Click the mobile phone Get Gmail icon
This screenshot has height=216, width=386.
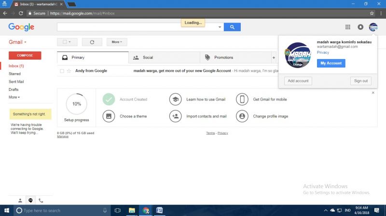242,100
